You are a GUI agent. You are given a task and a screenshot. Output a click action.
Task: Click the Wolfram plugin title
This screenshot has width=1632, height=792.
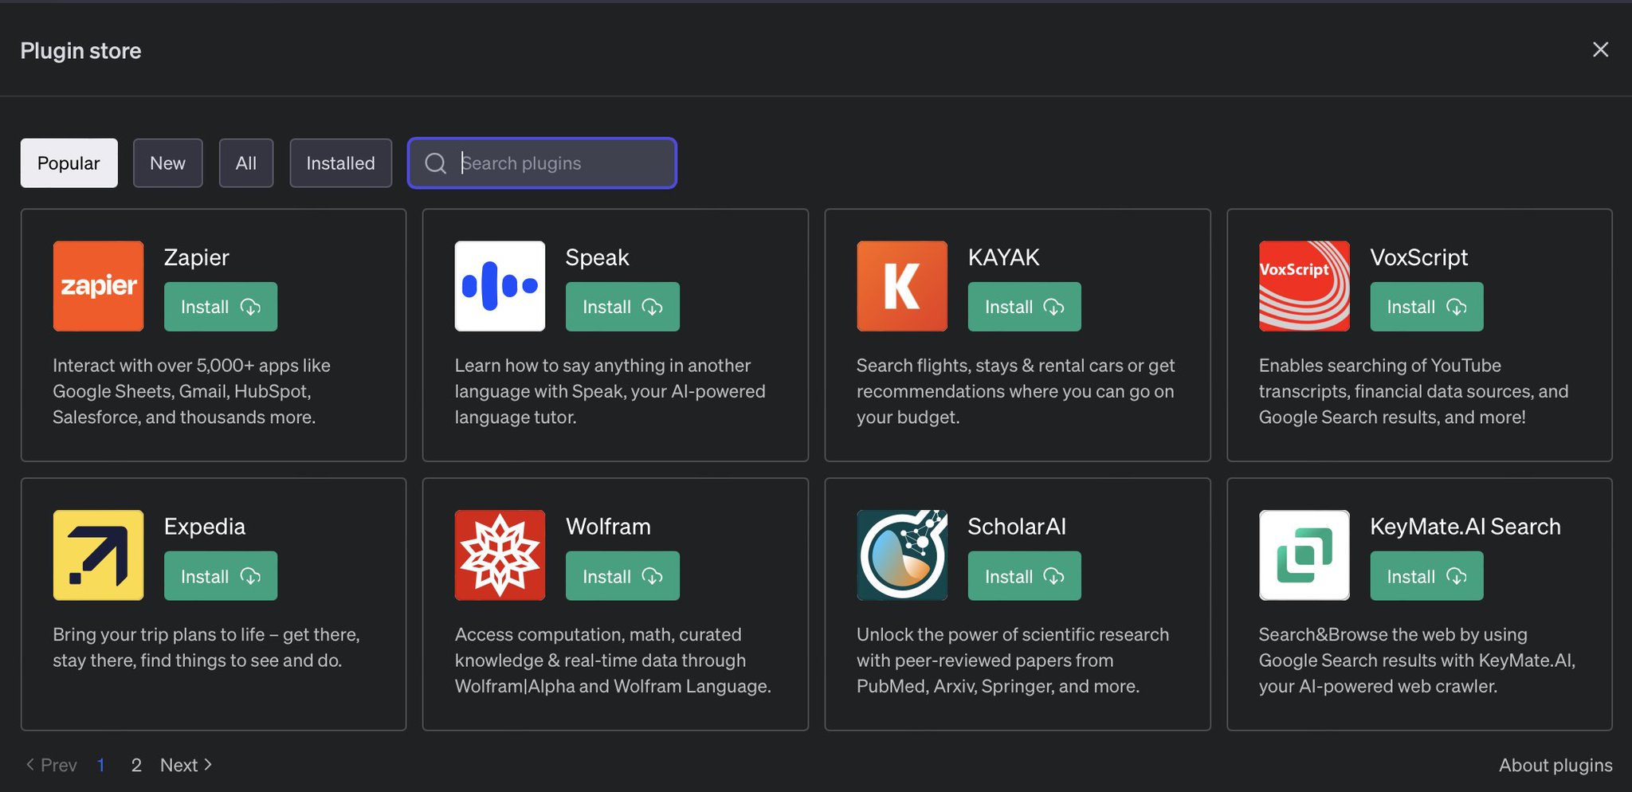point(608,527)
